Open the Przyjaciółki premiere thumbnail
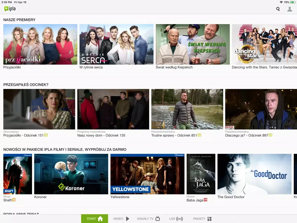 tap(40, 44)
